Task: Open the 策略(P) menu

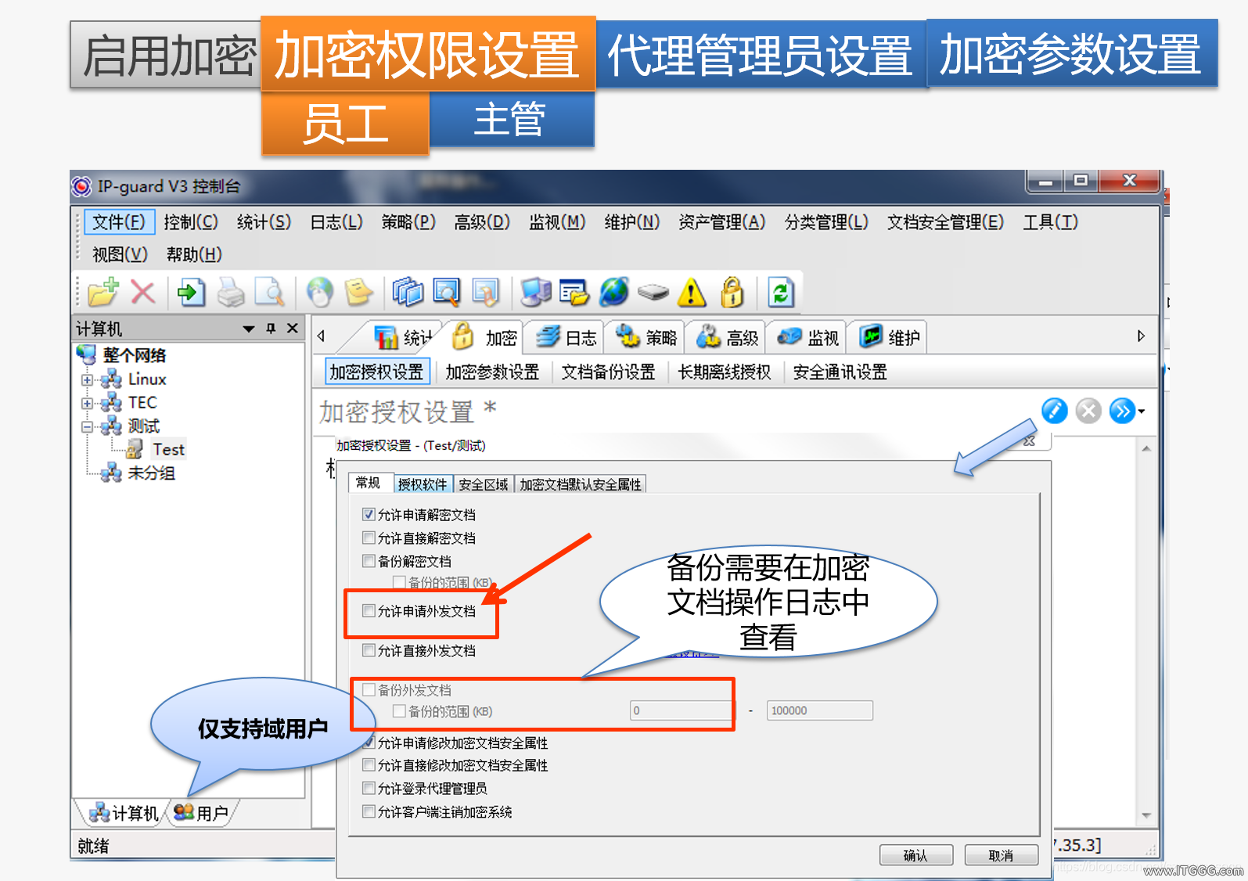Action: pyautogui.click(x=408, y=222)
